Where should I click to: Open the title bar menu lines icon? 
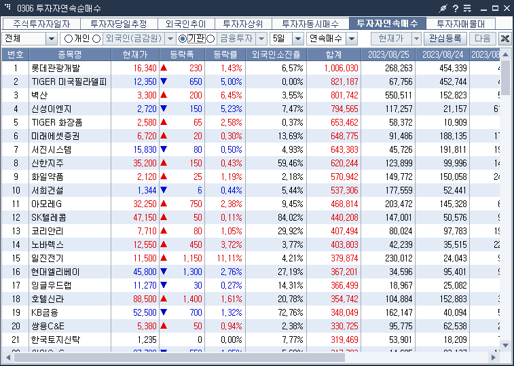pyautogui.click(x=467, y=8)
